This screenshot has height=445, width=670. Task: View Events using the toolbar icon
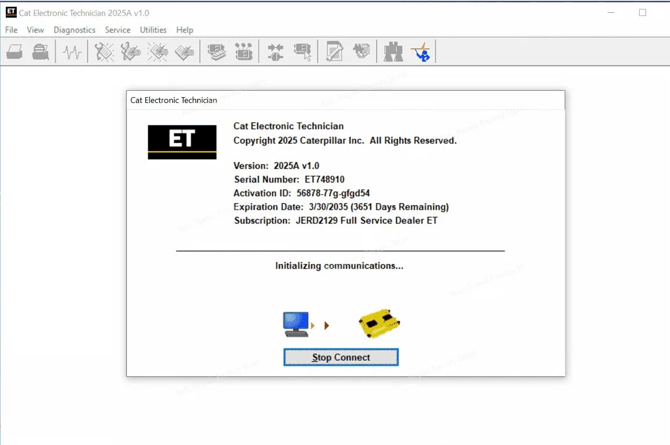point(156,51)
